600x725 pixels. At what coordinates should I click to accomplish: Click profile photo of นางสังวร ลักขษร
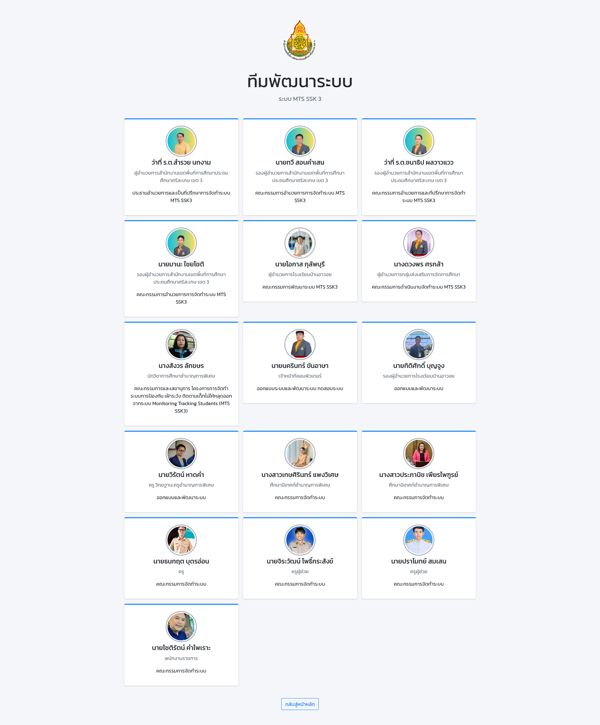[x=181, y=345]
